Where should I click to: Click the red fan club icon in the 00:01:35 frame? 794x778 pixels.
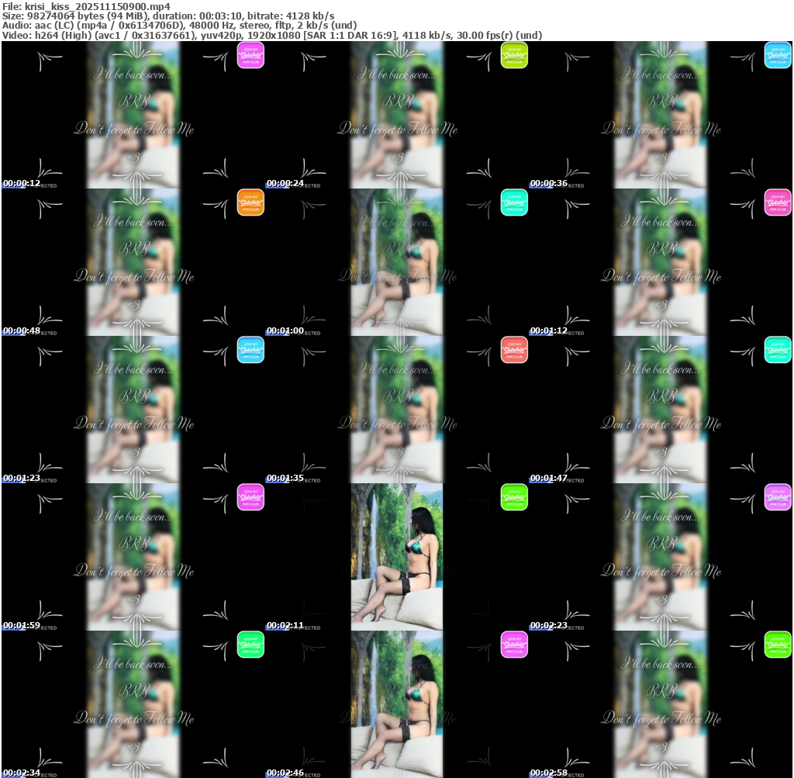coord(514,350)
